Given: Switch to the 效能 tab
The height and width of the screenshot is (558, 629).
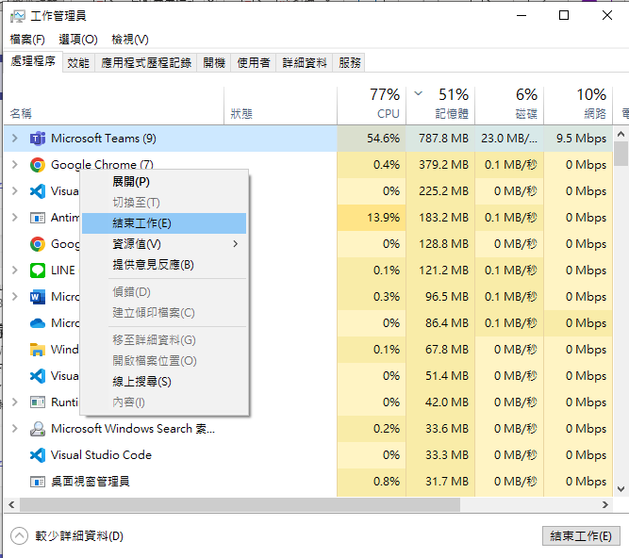Looking at the screenshot, I should [x=78, y=63].
